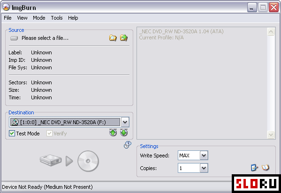View disc information via the disc info icon

[128, 145]
